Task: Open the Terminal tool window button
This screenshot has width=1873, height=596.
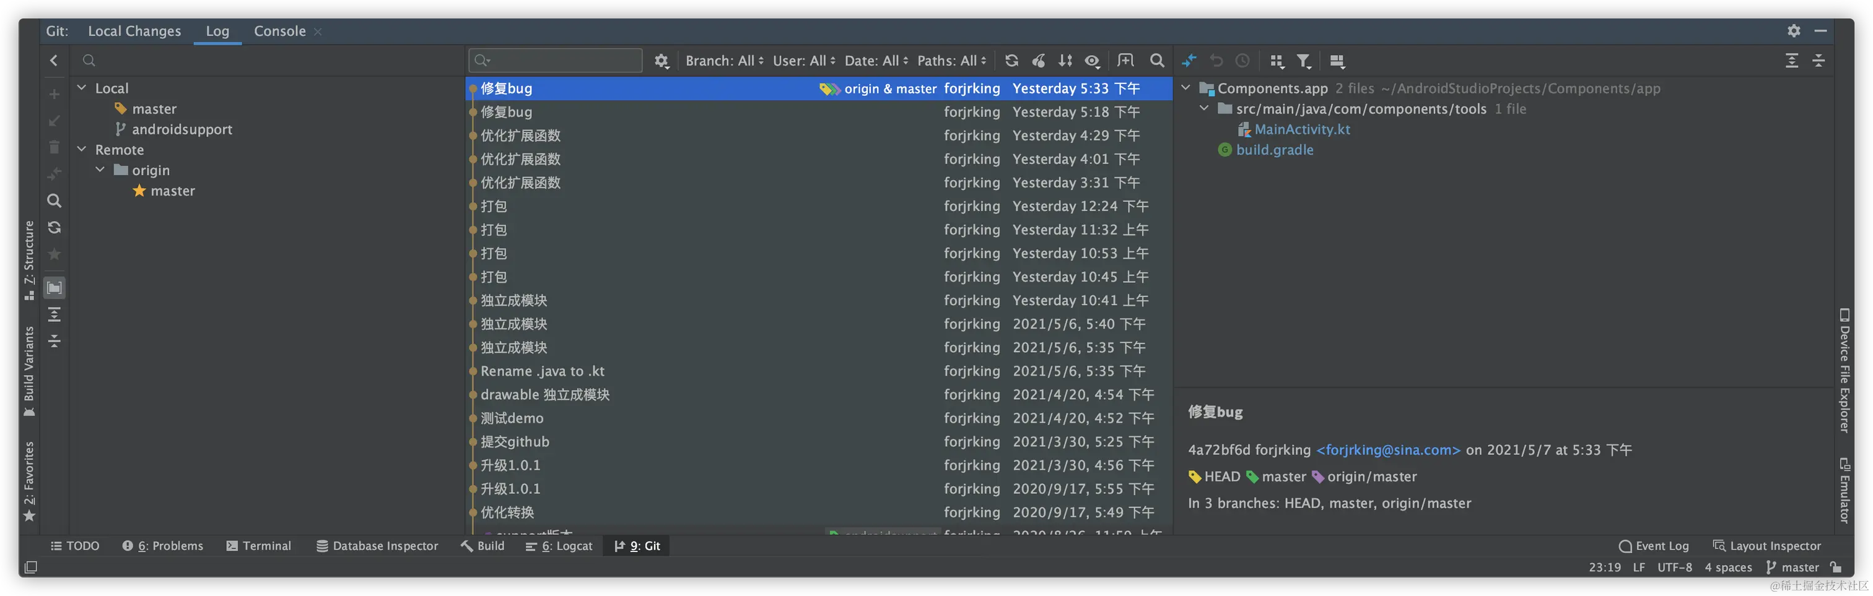Action: pyautogui.click(x=259, y=546)
